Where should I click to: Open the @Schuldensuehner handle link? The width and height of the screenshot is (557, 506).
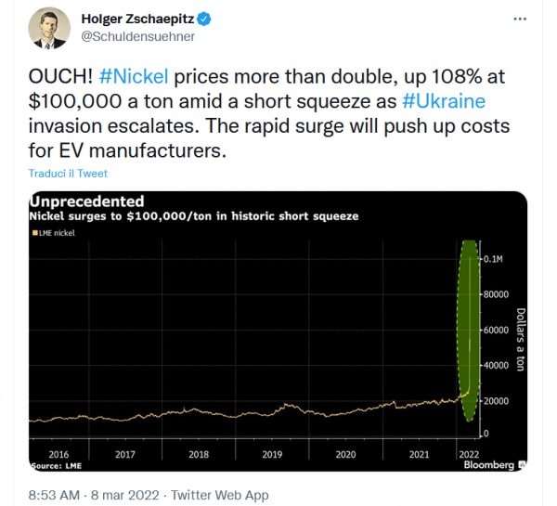[x=137, y=36]
